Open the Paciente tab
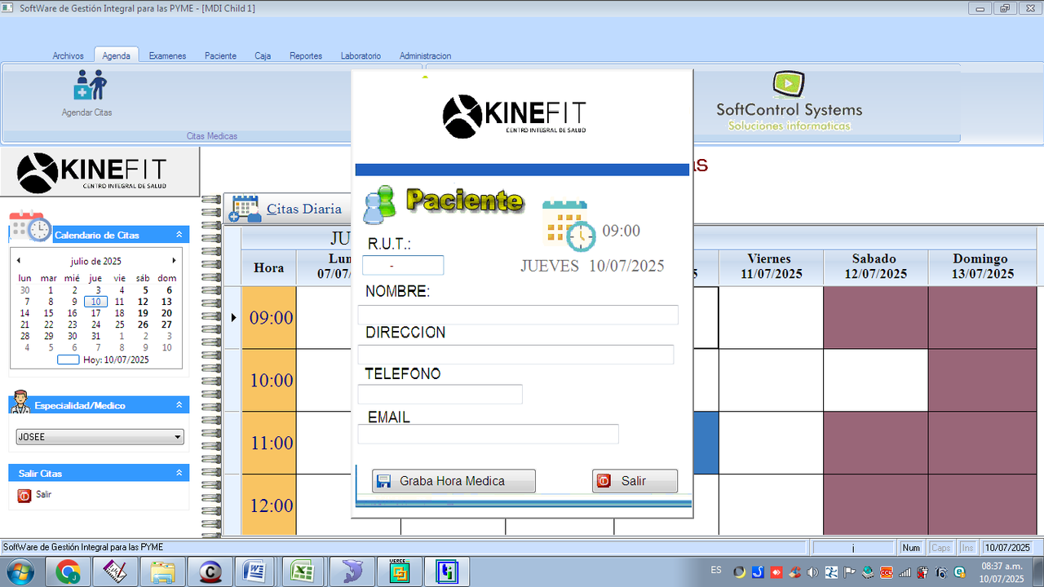 [220, 55]
